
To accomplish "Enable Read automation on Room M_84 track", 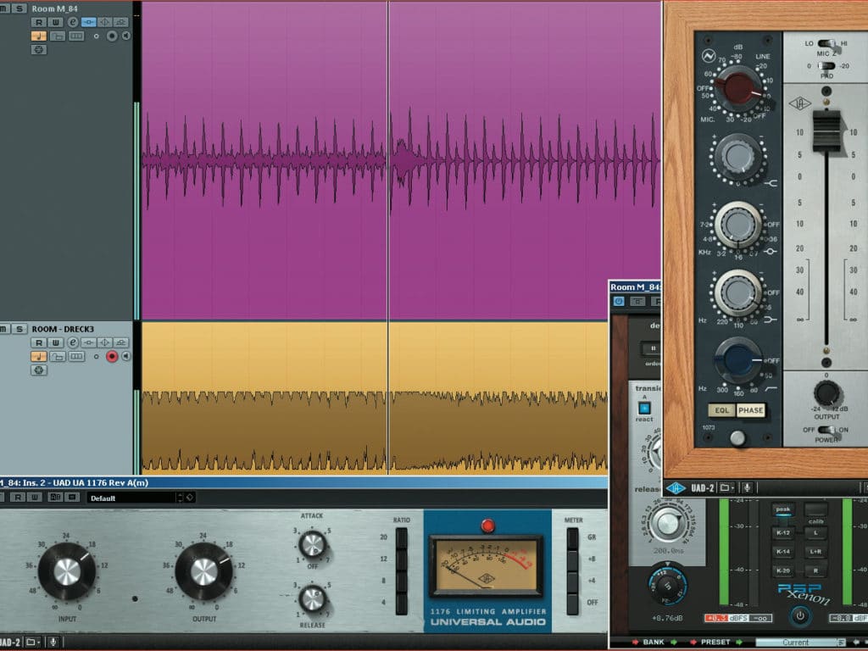I will click(38, 22).
